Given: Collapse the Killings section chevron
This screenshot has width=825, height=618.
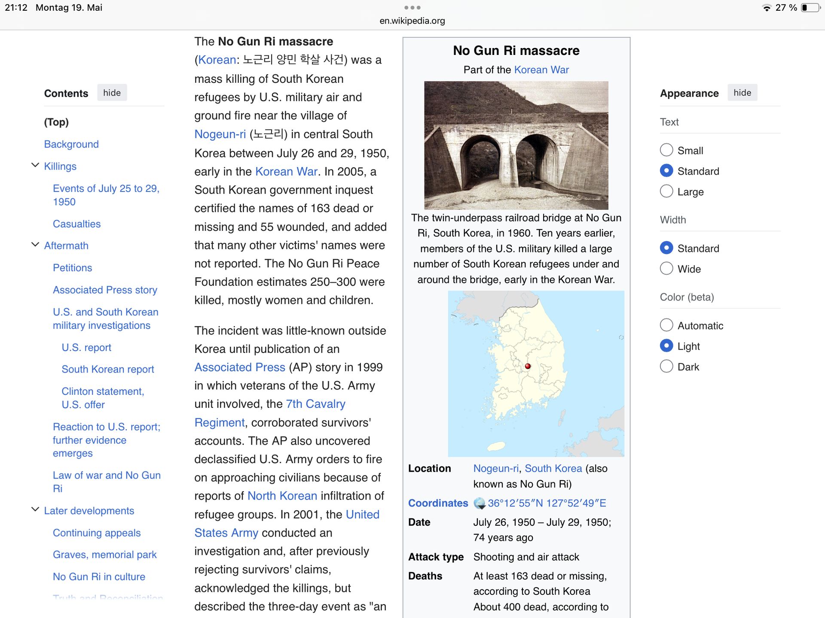Looking at the screenshot, I should click(35, 165).
